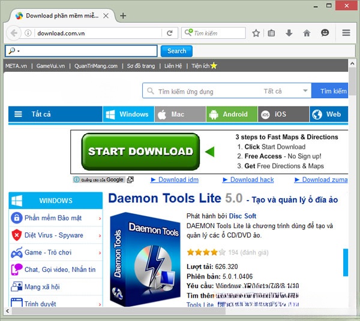Switch to the Mac tab
Viewport: 360px width, 321px height.
[x=180, y=114]
